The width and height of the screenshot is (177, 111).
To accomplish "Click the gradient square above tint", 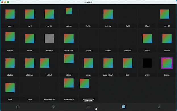I will tap(128, 63).
